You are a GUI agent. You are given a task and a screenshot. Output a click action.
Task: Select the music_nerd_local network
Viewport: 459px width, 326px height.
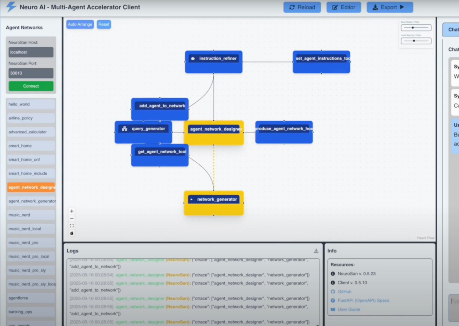(31, 229)
